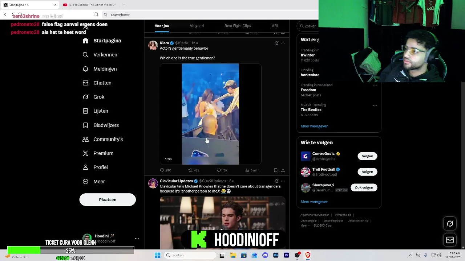
Task: Open the Meer circle icon in sidebar
Action: [85, 182]
